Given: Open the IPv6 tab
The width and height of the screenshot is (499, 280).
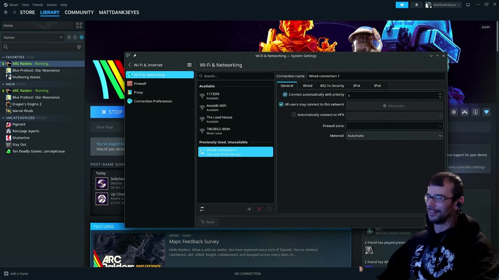Looking at the screenshot, I should pyautogui.click(x=377, y=86).
